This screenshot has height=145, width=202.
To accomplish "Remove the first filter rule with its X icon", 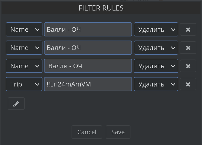I will [188, 30].
